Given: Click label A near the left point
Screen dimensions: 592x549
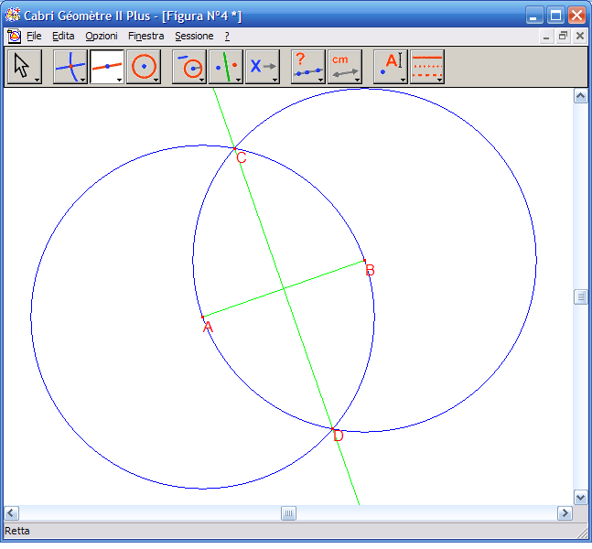Looking at the screenshot, I should point(208,327).
